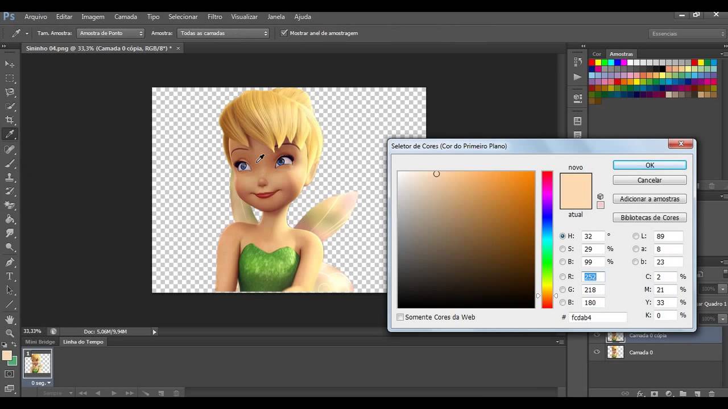Image resolution: width=728 pixels, height=409 pixels.
Task: Open the Imagem menu
Action: tap(93, 16)
